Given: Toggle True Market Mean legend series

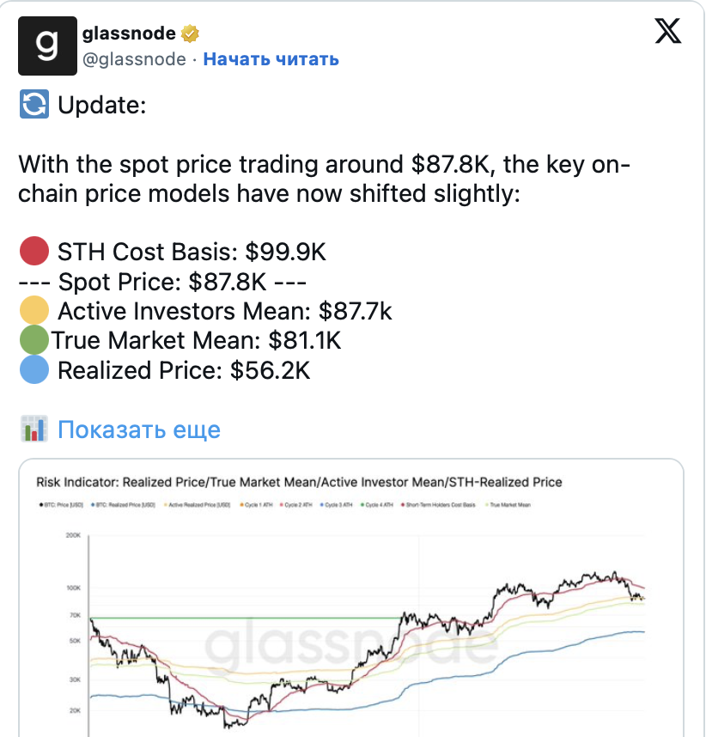Looking at the screenshot, I should (509, 505).
